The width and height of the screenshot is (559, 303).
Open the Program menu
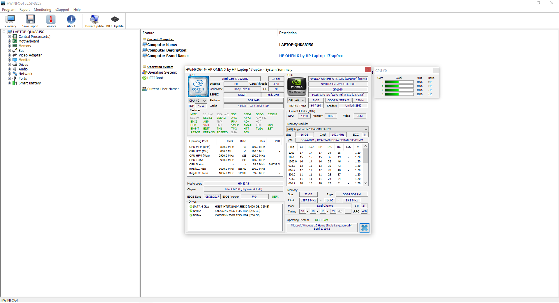tap(9, 10)
